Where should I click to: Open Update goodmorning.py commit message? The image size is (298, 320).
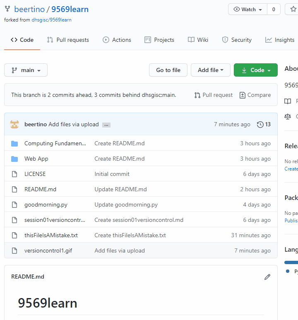126,205
